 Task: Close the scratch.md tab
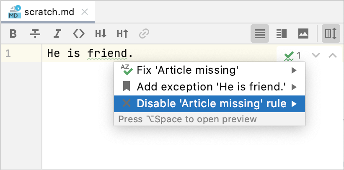(85, 12)
